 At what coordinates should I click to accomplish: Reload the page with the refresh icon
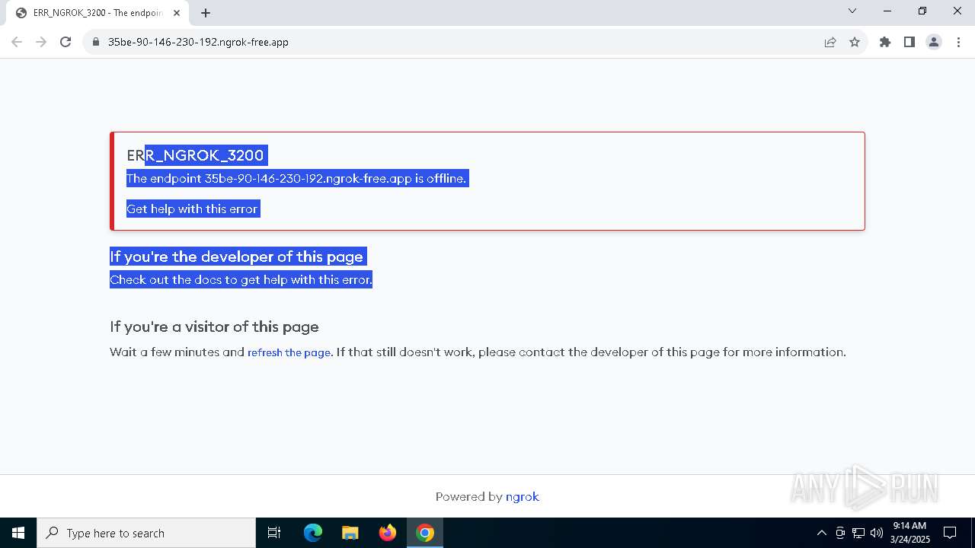[66, 42]
